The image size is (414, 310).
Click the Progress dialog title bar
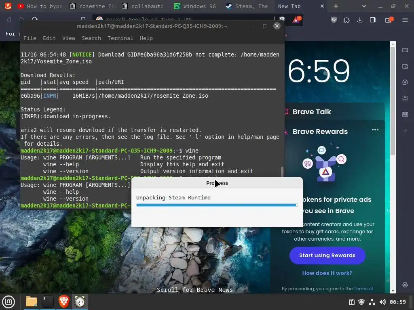[217, 183]
